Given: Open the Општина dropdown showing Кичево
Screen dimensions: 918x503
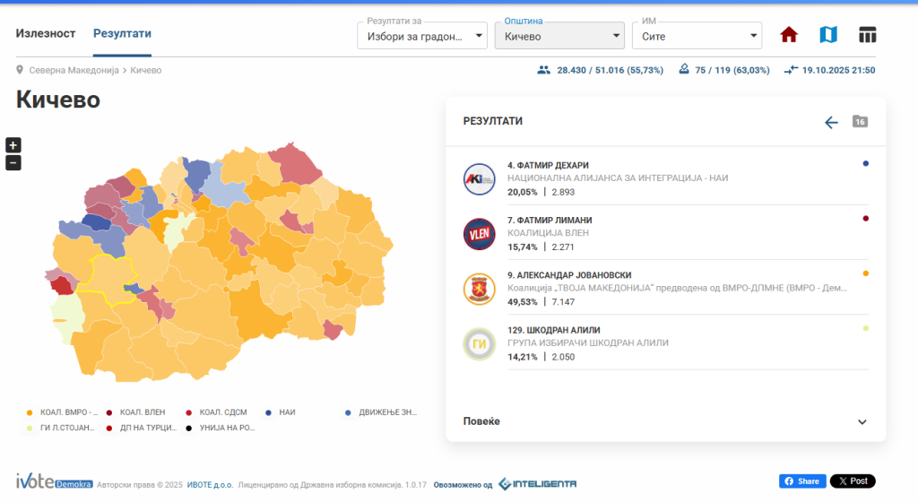Looking at the screenshot, I should pos(560,37).
